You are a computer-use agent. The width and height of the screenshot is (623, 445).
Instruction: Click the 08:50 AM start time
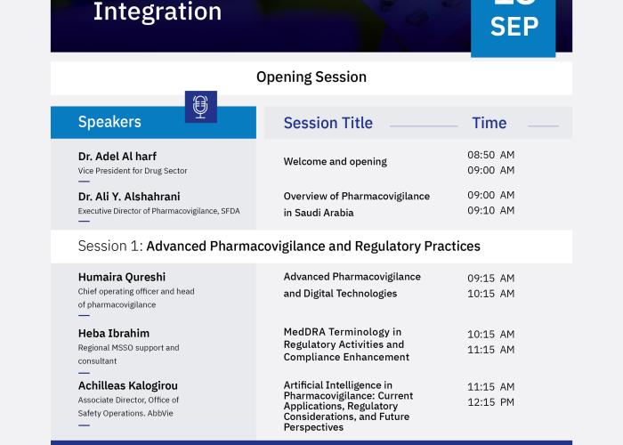490,155
